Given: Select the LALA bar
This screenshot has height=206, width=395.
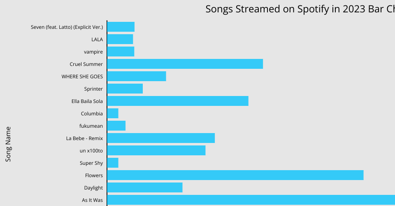Looking at the screenshot, I should point(120,39).
